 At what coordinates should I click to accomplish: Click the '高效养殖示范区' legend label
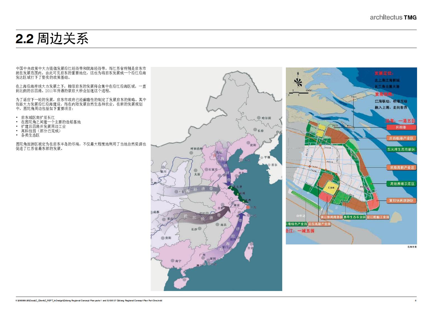tap(401, 184)
